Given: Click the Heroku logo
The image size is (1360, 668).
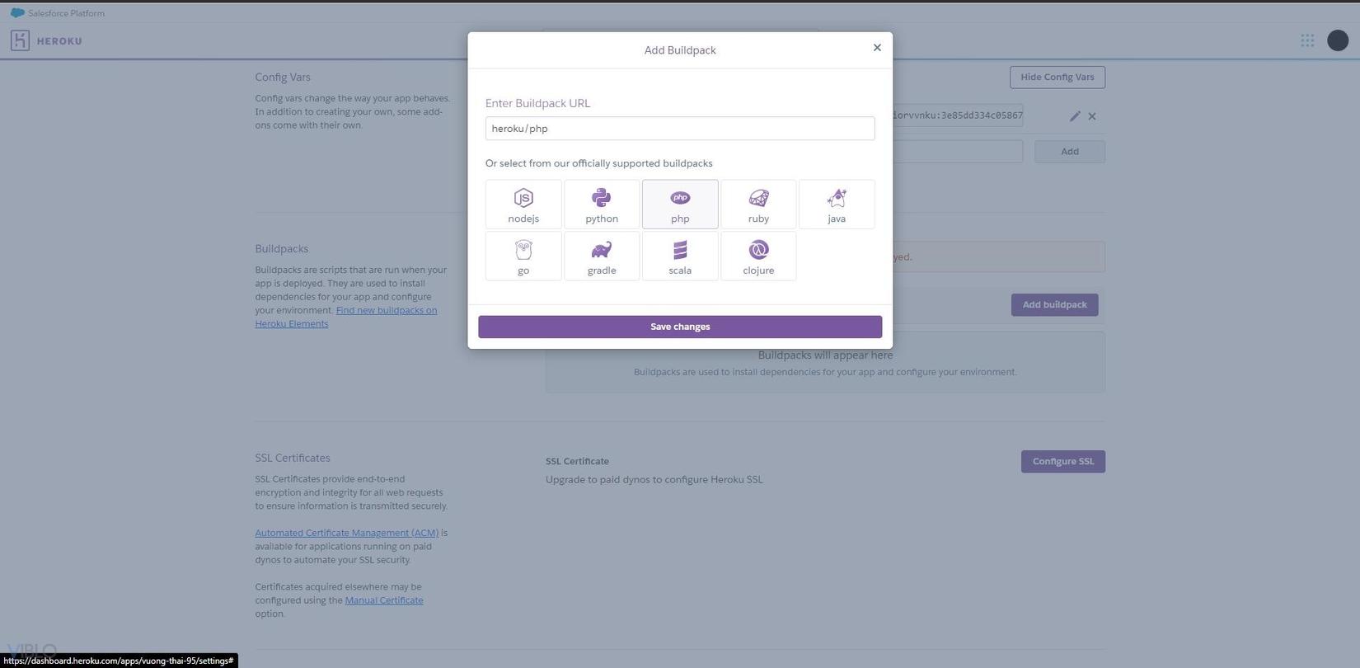Looking at the screenshot, I should [x=20, y=40].
